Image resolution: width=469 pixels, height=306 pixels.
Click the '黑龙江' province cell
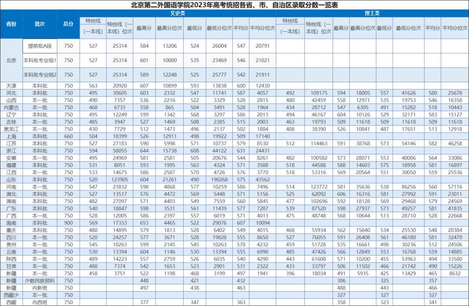coord(11,129)
